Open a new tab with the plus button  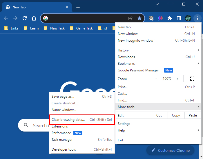click(78, 7)
